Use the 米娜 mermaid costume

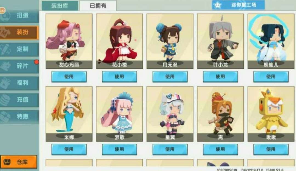coord(69,149)
